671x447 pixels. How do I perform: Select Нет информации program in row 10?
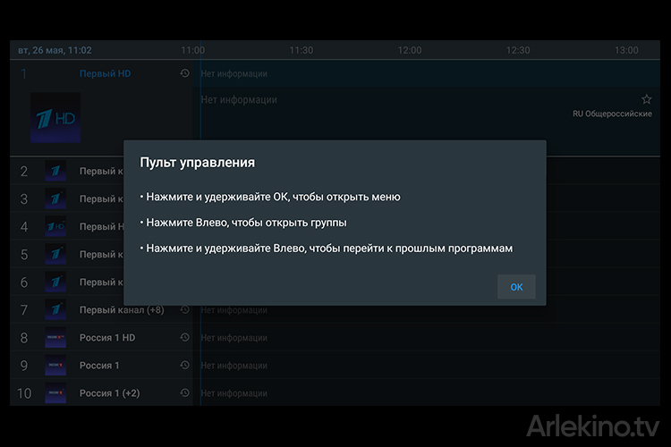[x=234, y=393]
